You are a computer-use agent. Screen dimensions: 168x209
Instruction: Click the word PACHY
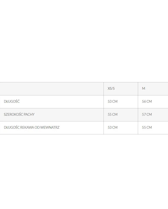(29, 114)
